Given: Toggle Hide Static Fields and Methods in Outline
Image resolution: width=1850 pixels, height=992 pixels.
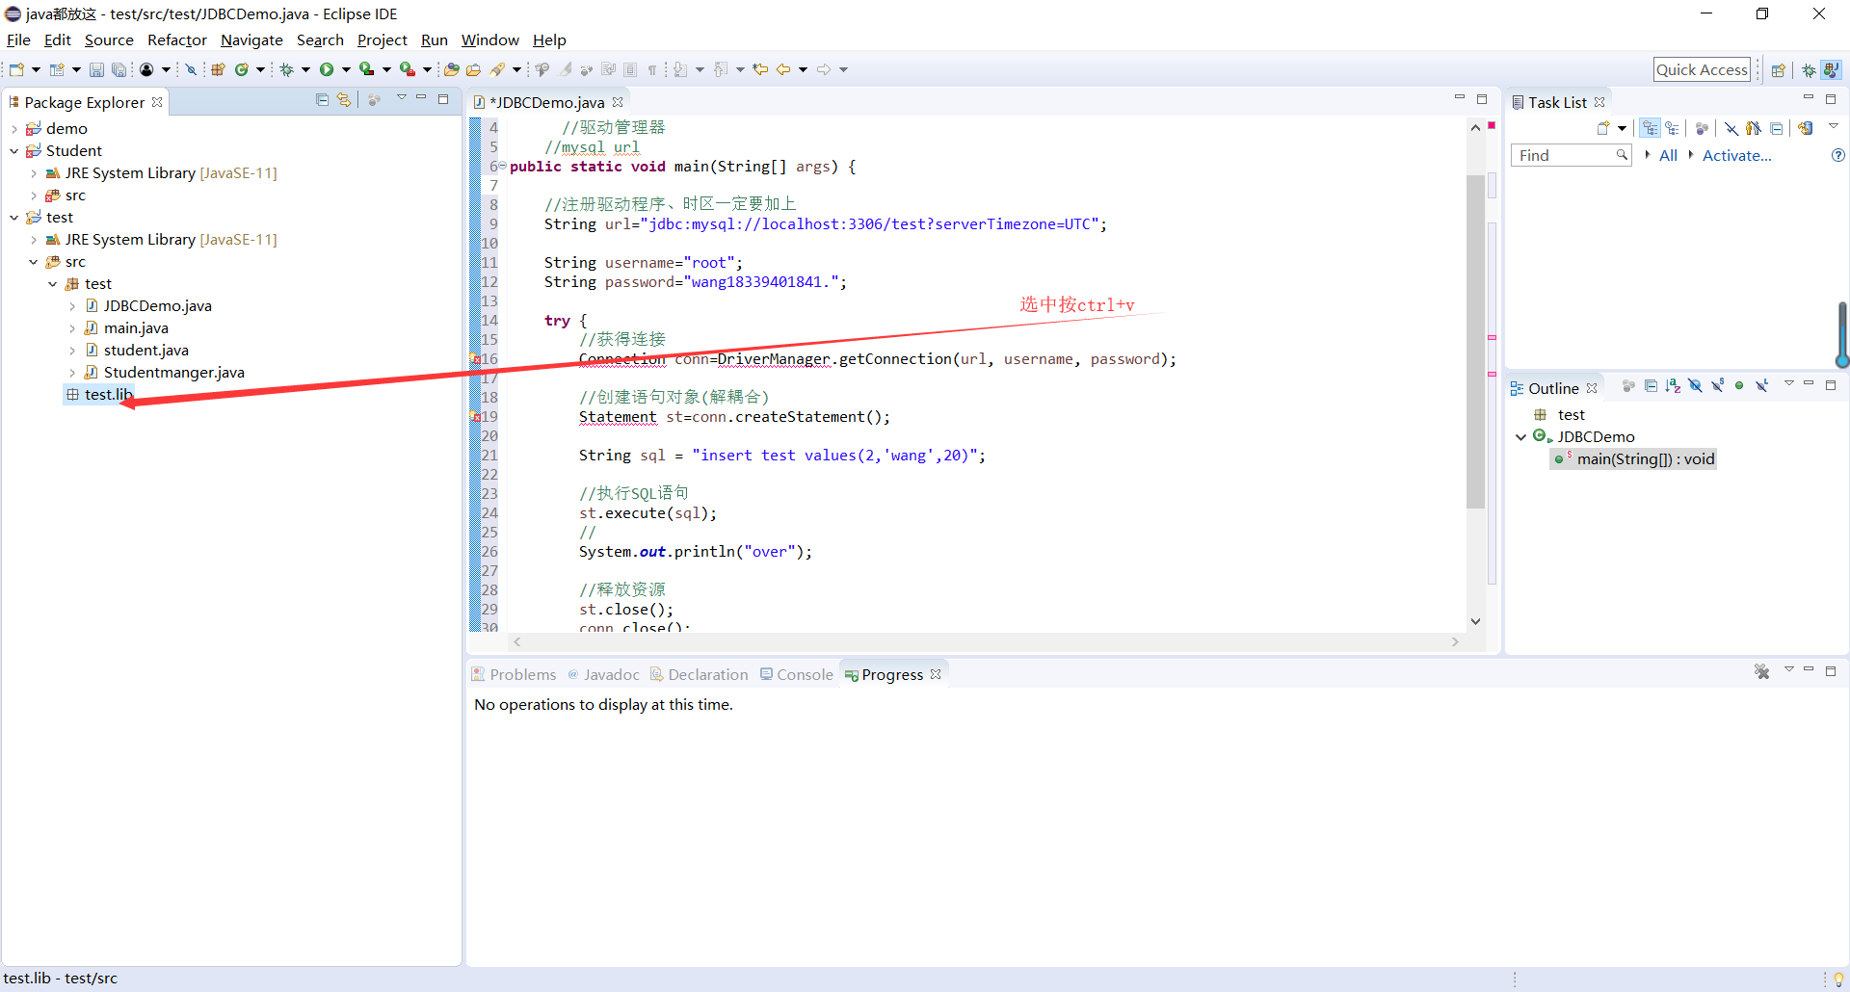Looking at the screenshot, I should coord(1717,386).
